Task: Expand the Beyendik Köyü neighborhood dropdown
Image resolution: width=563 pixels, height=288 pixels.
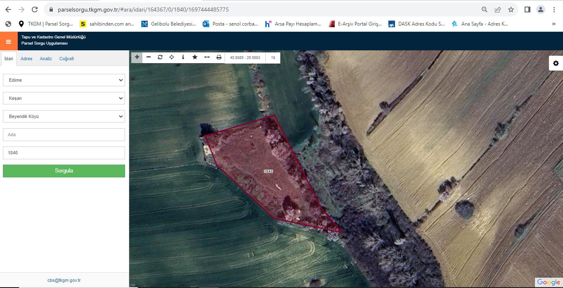Action: (x=64, y=116)
